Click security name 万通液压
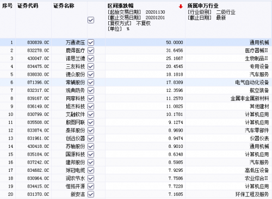This screenshot has width=272, height=199. 75,42
